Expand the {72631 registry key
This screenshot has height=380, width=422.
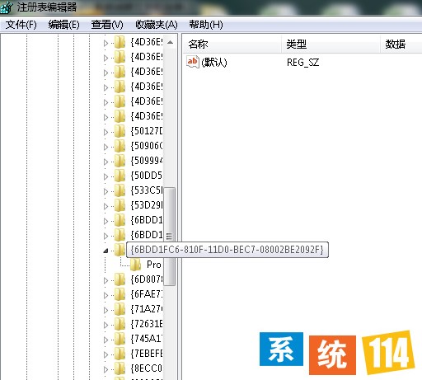pyautogui.click(x=105, y=325)
